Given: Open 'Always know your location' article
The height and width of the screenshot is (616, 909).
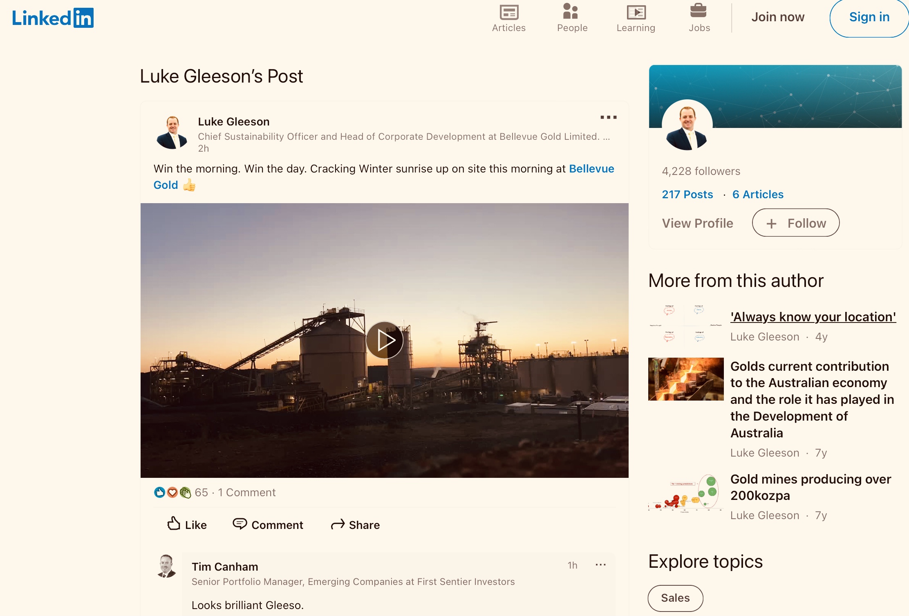Looking at the screenshot, I should tap(813, 317).
